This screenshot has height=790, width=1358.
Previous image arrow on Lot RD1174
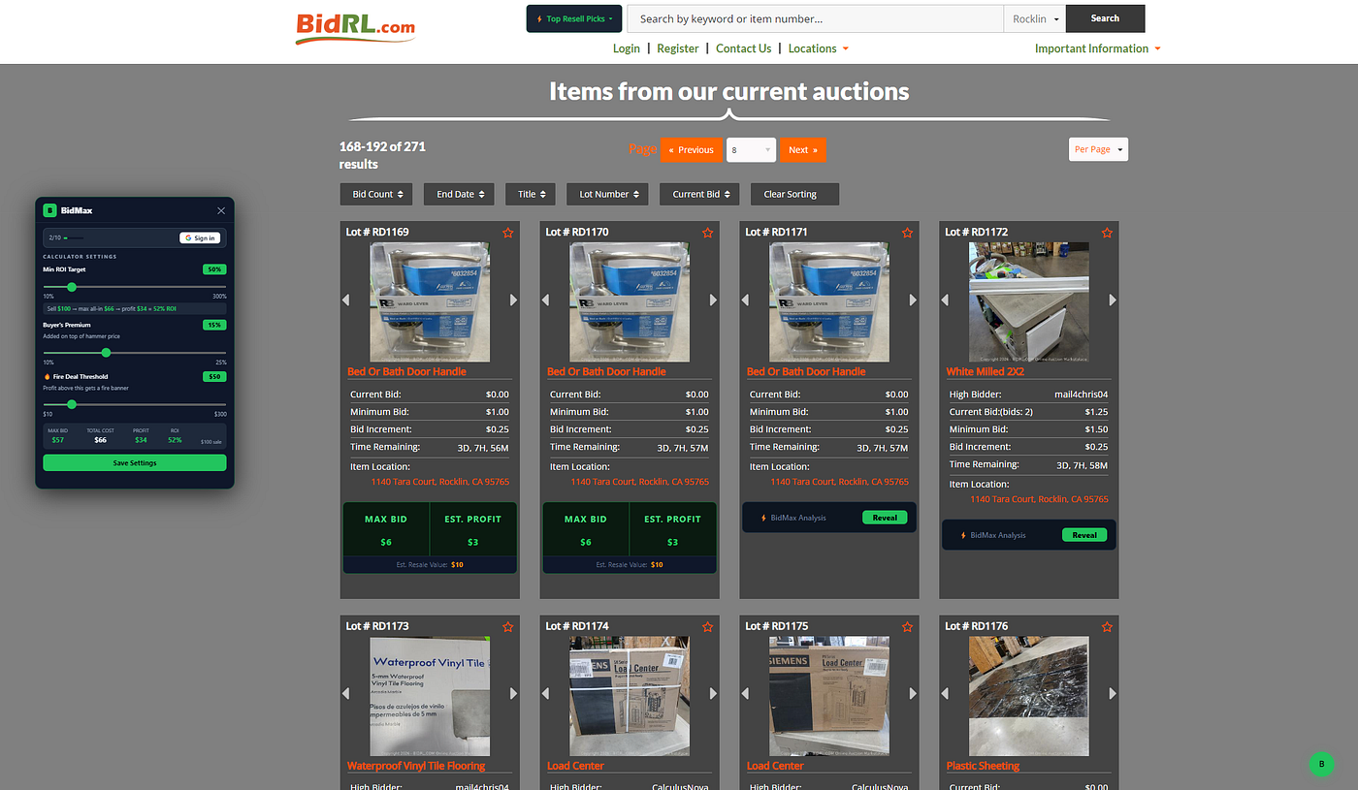pyautogui.click(x=546, y=694)
